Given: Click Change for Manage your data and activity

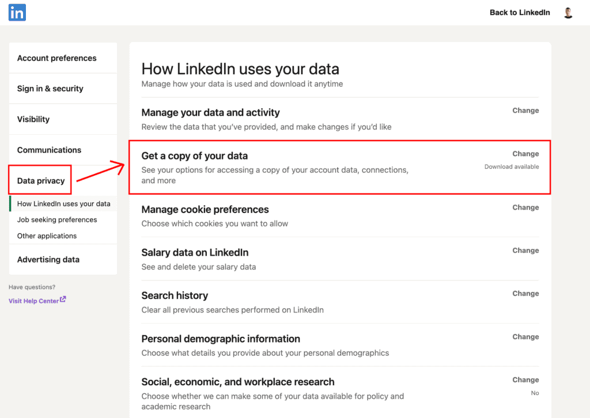Looking at the screenshot, I should click(x=525, y=111).
